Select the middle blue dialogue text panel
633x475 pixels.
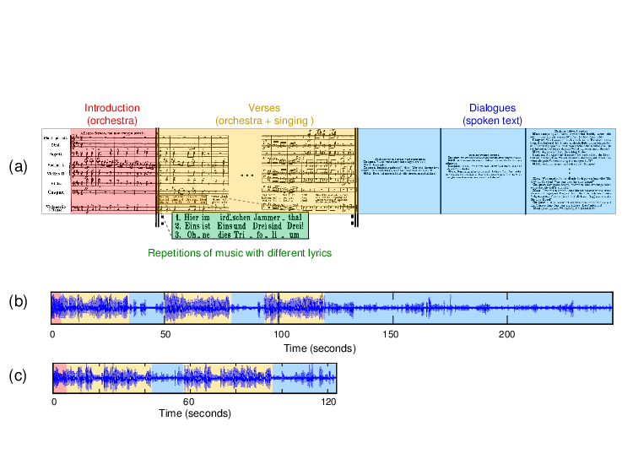pyautogui.click(x=484, y=171)
